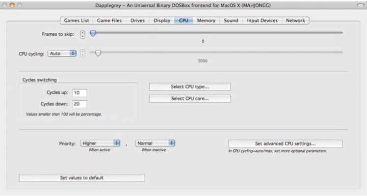This screenshot has width=367, height=196.
Task: Open the Display tab
Action: (162, 21)
